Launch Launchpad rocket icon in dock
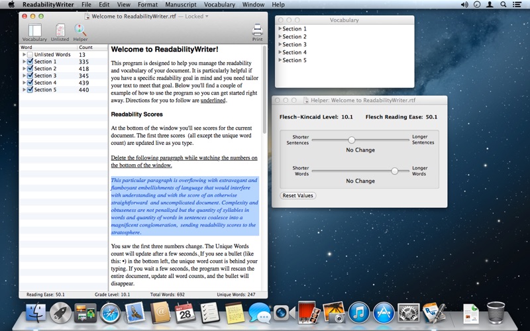 click(60, 312)
